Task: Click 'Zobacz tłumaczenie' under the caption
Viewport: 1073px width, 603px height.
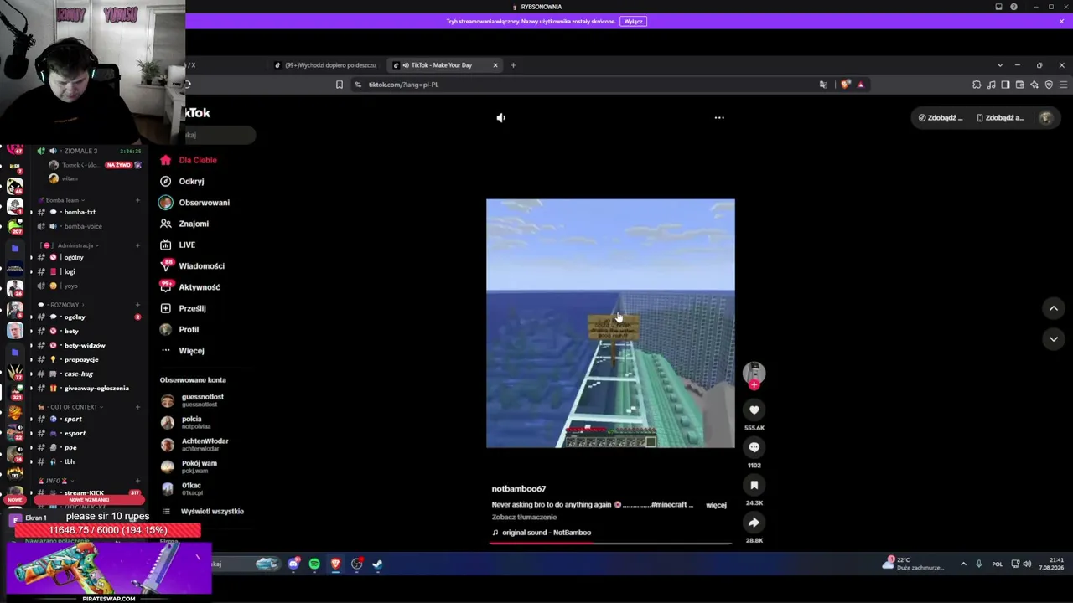Action: 524,518
